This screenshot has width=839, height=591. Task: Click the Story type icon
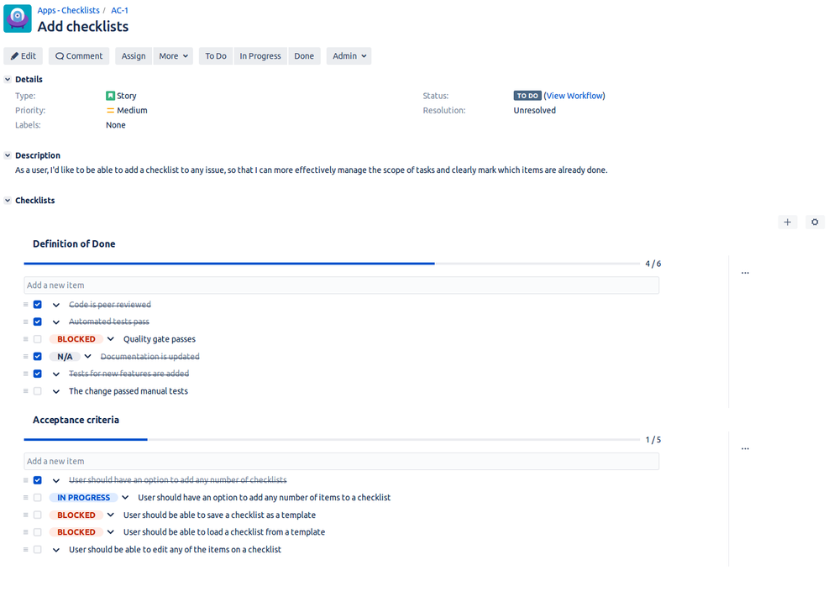(x=110, y=96)
